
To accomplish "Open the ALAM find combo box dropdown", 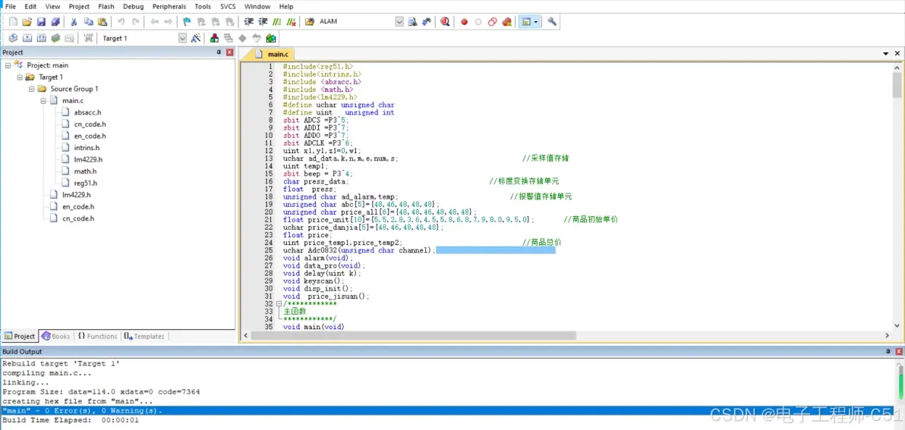I will (x=399, y=22).
